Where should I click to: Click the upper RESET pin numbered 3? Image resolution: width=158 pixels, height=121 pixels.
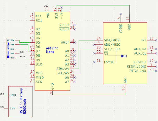click(64, 25)
